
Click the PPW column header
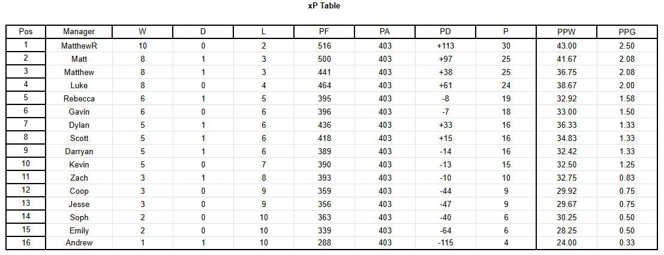tap(567, 32)
